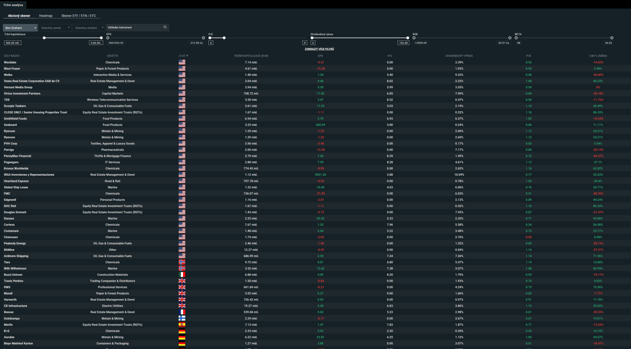Click the EPS minimum slider handle
Screen dimensions: 631x349
tap(107, 38)
